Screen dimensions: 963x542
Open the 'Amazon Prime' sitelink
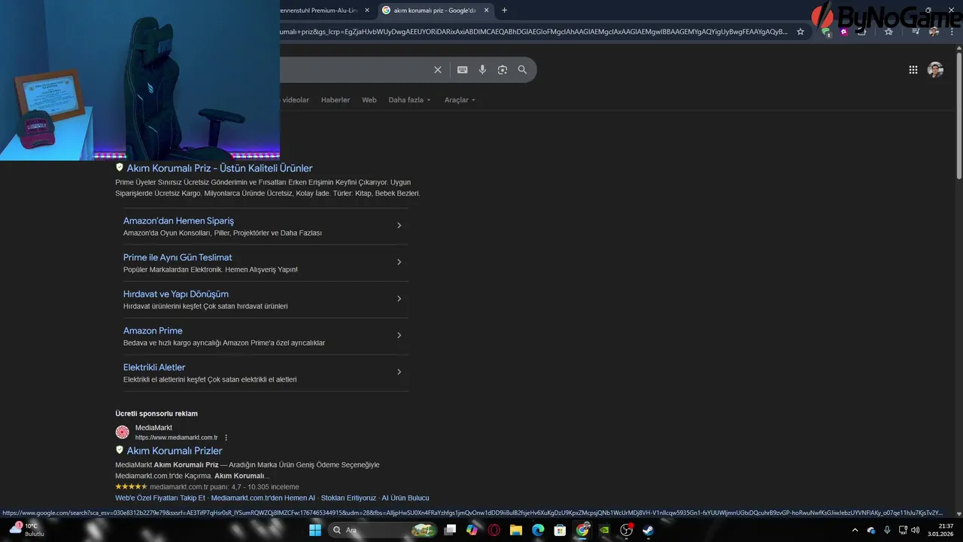coord(153,330)
